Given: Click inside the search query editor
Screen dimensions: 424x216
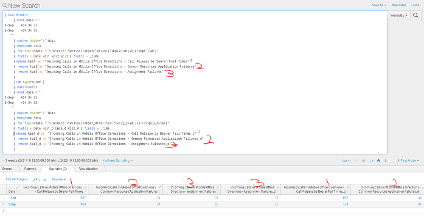Looking at the screenshot, I should [195, 82].
